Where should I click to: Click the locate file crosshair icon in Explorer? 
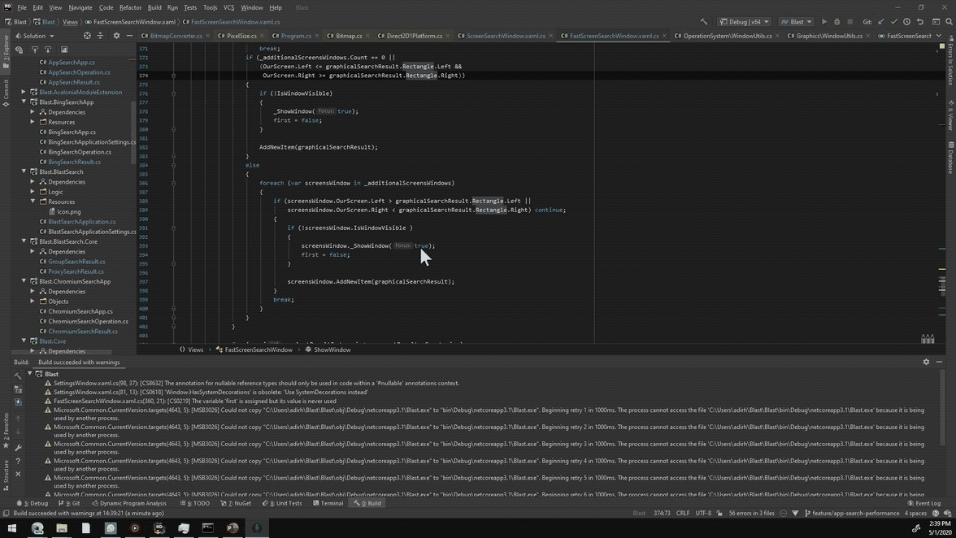point(87,36)
